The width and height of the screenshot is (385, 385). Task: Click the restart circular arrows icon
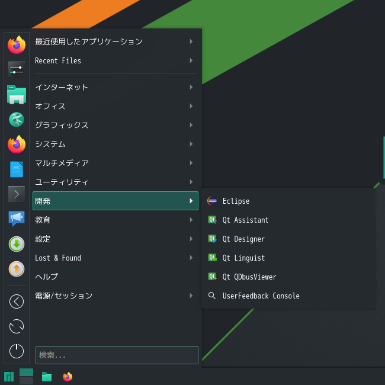coord(17,326)
